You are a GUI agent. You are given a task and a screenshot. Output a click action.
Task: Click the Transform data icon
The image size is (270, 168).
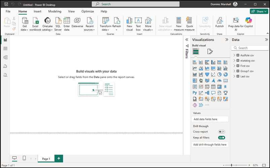[x=105, y=21]
